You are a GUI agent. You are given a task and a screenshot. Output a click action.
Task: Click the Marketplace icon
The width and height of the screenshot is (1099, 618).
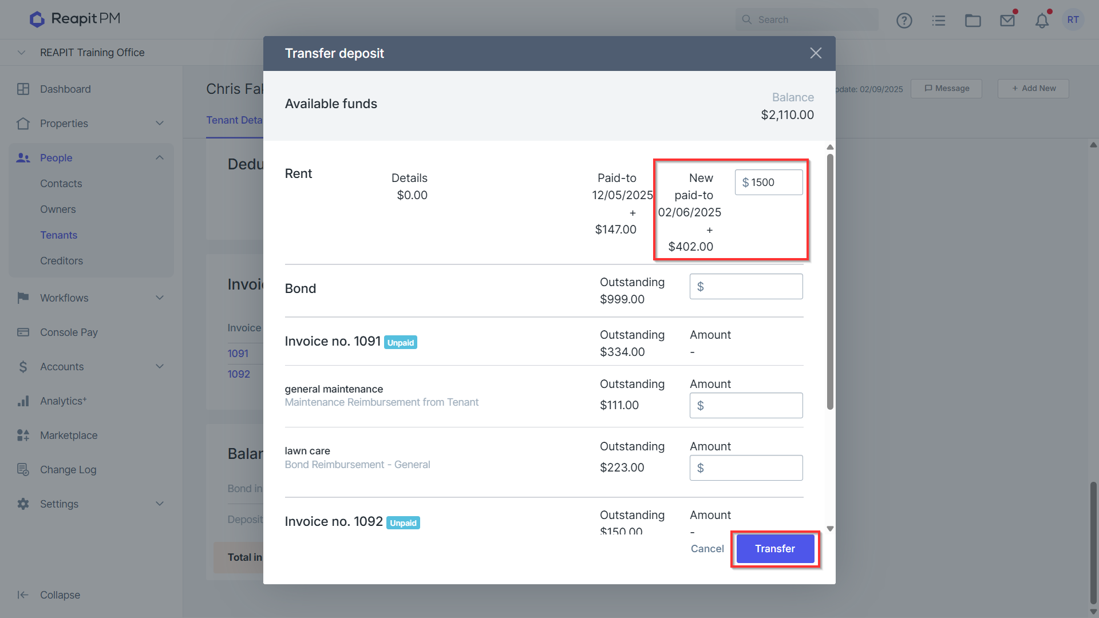(x=23, y=435)
